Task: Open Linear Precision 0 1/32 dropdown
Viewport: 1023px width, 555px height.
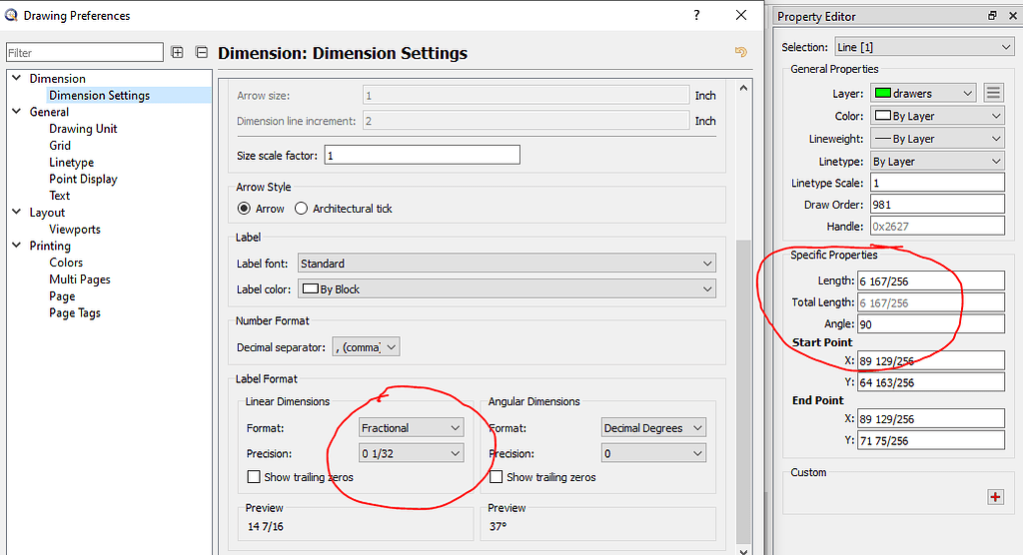Action: pos(411,453)
